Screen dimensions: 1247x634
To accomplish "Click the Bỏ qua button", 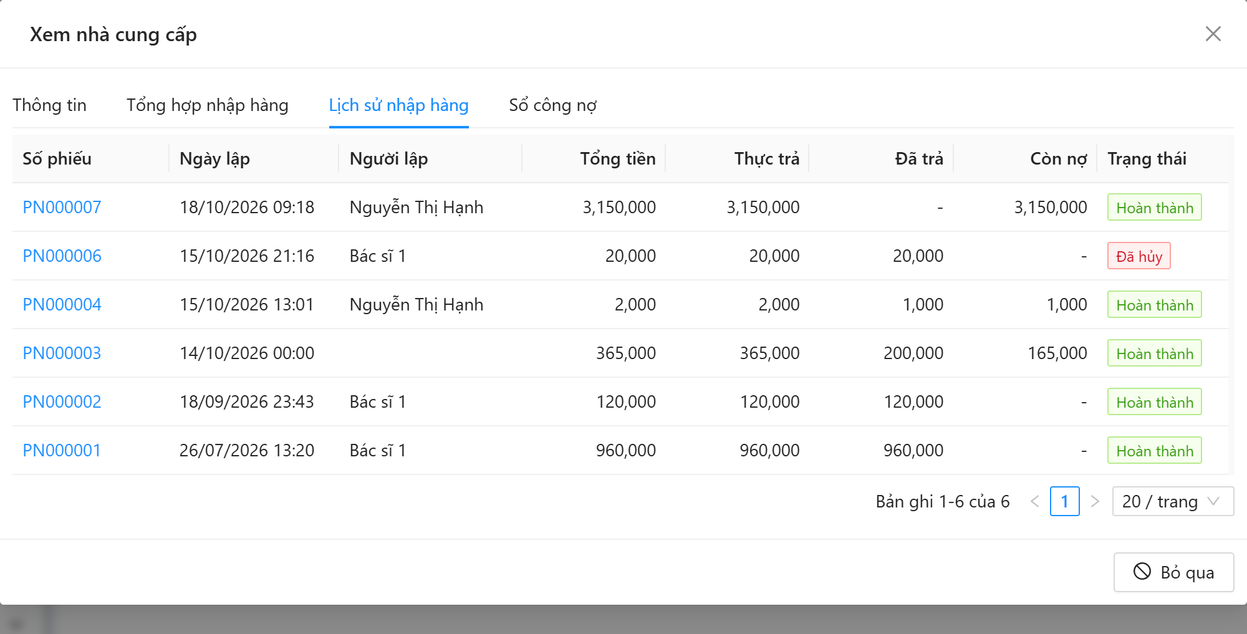I will point(1173,572).
